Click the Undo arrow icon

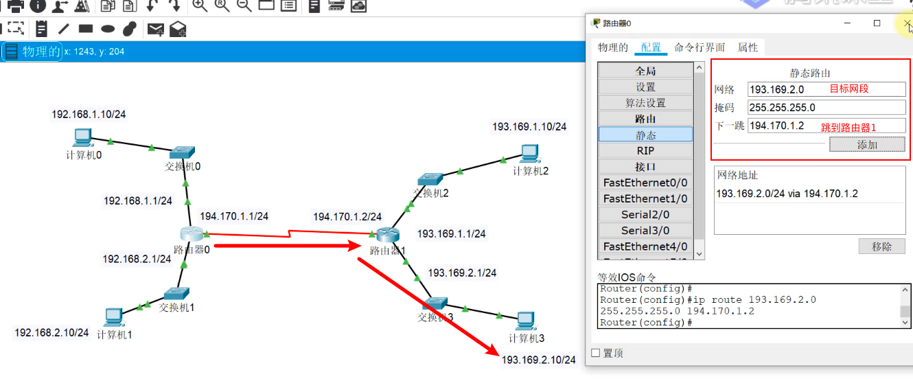[x=152, y=5]
